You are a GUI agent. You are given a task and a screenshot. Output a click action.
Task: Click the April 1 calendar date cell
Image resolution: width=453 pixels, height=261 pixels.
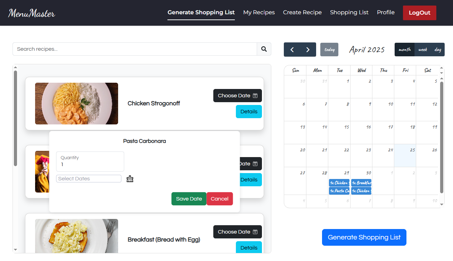pyautogui.click(x=339, y=87)
